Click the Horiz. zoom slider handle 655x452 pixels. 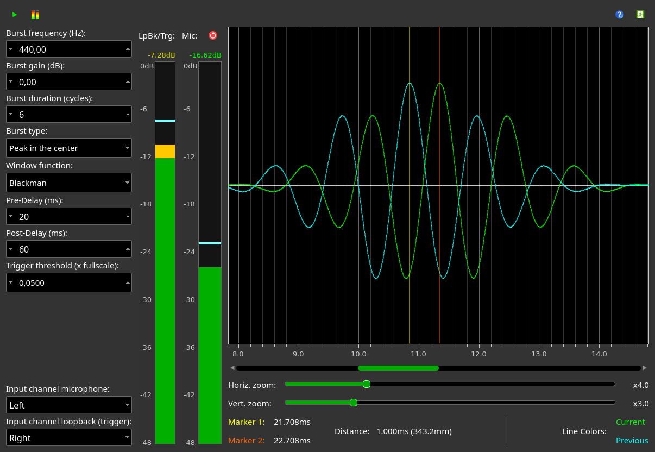(x=367, y=384)
